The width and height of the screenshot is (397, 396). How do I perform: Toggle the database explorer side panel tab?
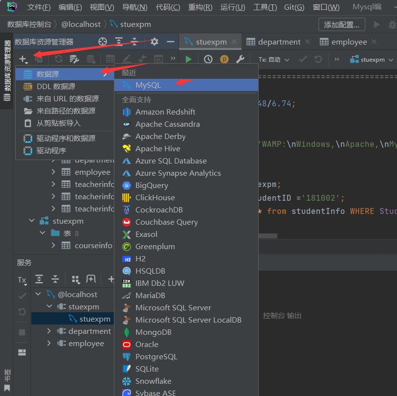pos(7,69)
